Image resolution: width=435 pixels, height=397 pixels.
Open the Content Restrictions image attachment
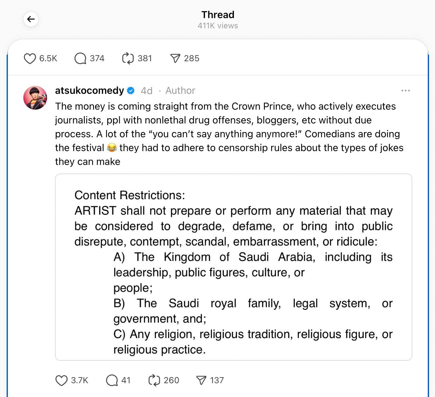(x=233, y=267)
